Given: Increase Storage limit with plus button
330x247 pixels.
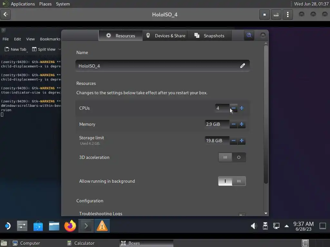Looking at the screenshot, I should 242,141.
